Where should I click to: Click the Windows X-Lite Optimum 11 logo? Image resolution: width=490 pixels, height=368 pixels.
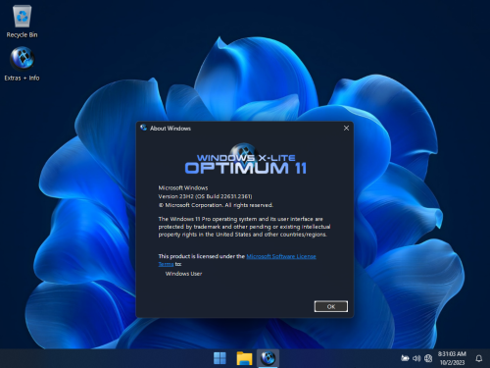[x=245, y=159]
